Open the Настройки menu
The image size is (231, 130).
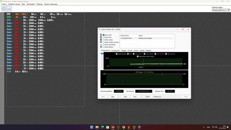pyautogui.click(x=30, y=4)
